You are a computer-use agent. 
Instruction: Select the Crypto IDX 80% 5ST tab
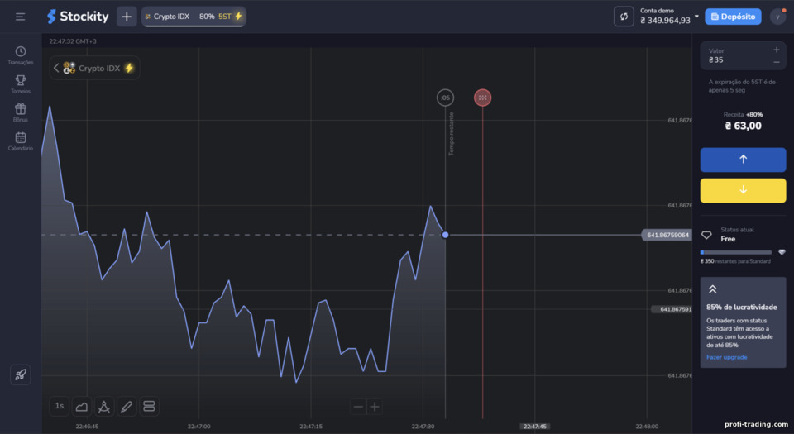point(194,17)
